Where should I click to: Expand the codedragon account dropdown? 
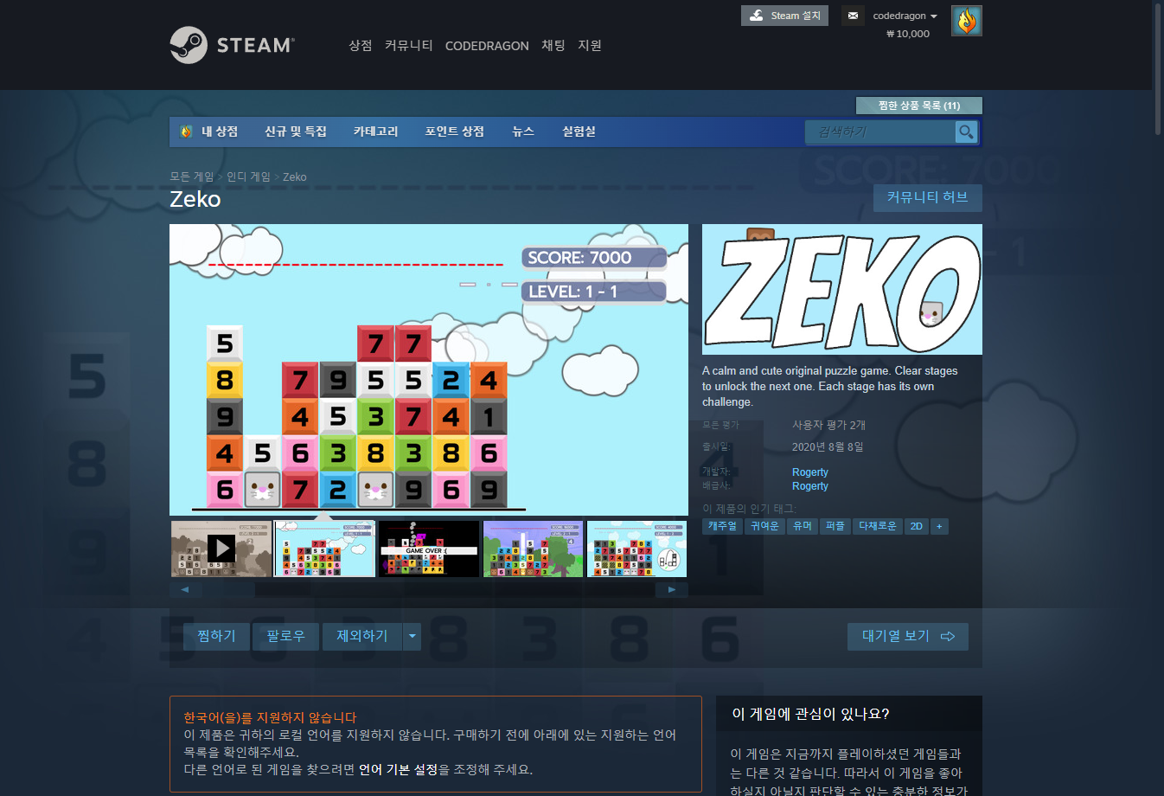pyautogui.click(x=905, y=16)
